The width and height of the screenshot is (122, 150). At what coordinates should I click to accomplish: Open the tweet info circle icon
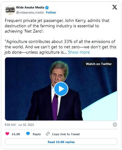coord(115,125)
